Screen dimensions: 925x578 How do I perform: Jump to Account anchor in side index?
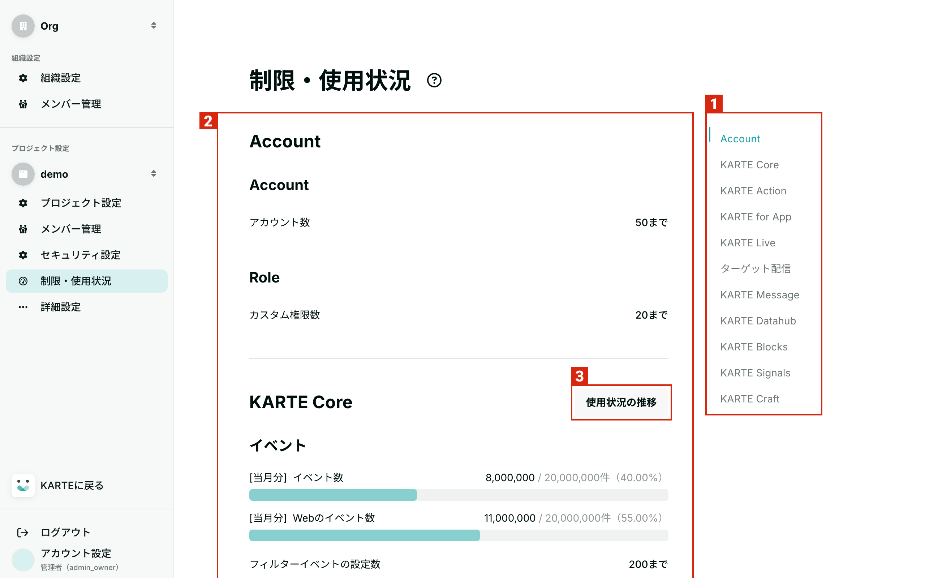pos(740,139)
